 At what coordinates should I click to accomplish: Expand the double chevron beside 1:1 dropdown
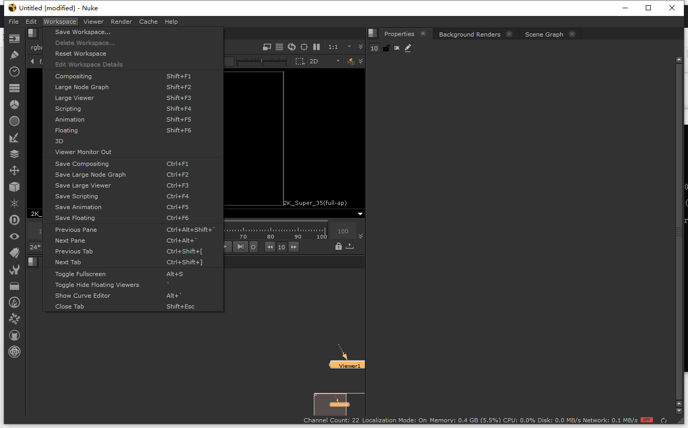(361, 47)
